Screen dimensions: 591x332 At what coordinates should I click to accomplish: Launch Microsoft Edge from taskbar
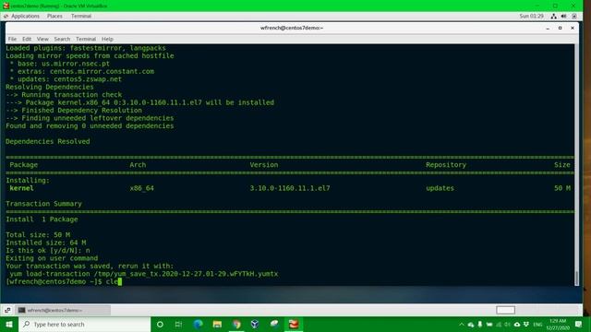point(198,324)
